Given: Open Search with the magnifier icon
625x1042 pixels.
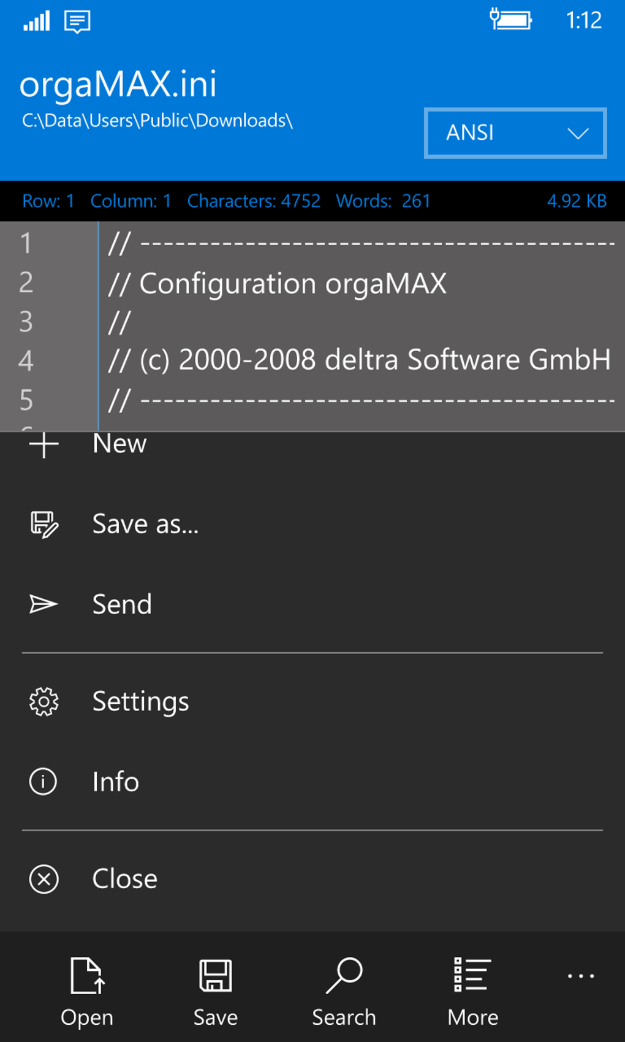Looking at the screenshot, I should point(344,975).
